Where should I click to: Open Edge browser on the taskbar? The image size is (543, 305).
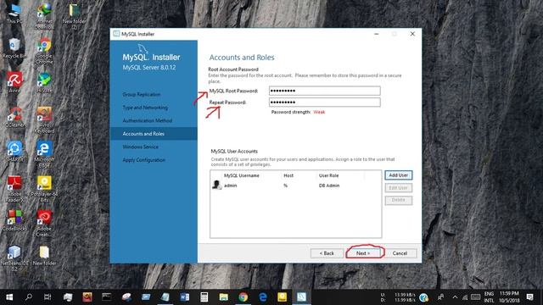click(262, 297)
